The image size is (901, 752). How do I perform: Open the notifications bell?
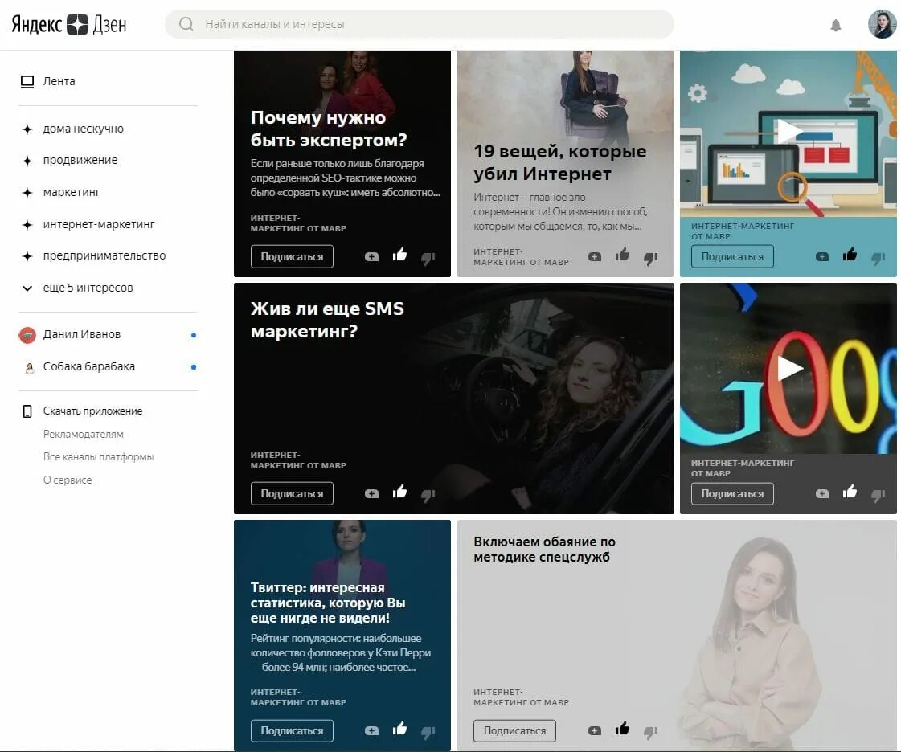(x=835, y=25)
